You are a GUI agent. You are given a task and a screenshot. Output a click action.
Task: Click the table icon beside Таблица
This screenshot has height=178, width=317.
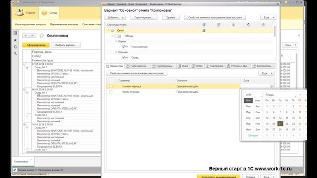pos(119,36)
